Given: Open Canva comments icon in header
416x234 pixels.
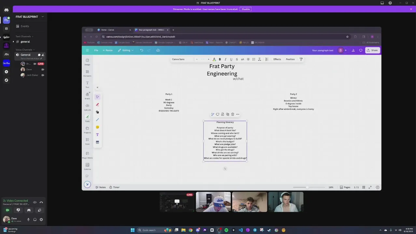Looking at the screenshot, I should coord(361,50).
